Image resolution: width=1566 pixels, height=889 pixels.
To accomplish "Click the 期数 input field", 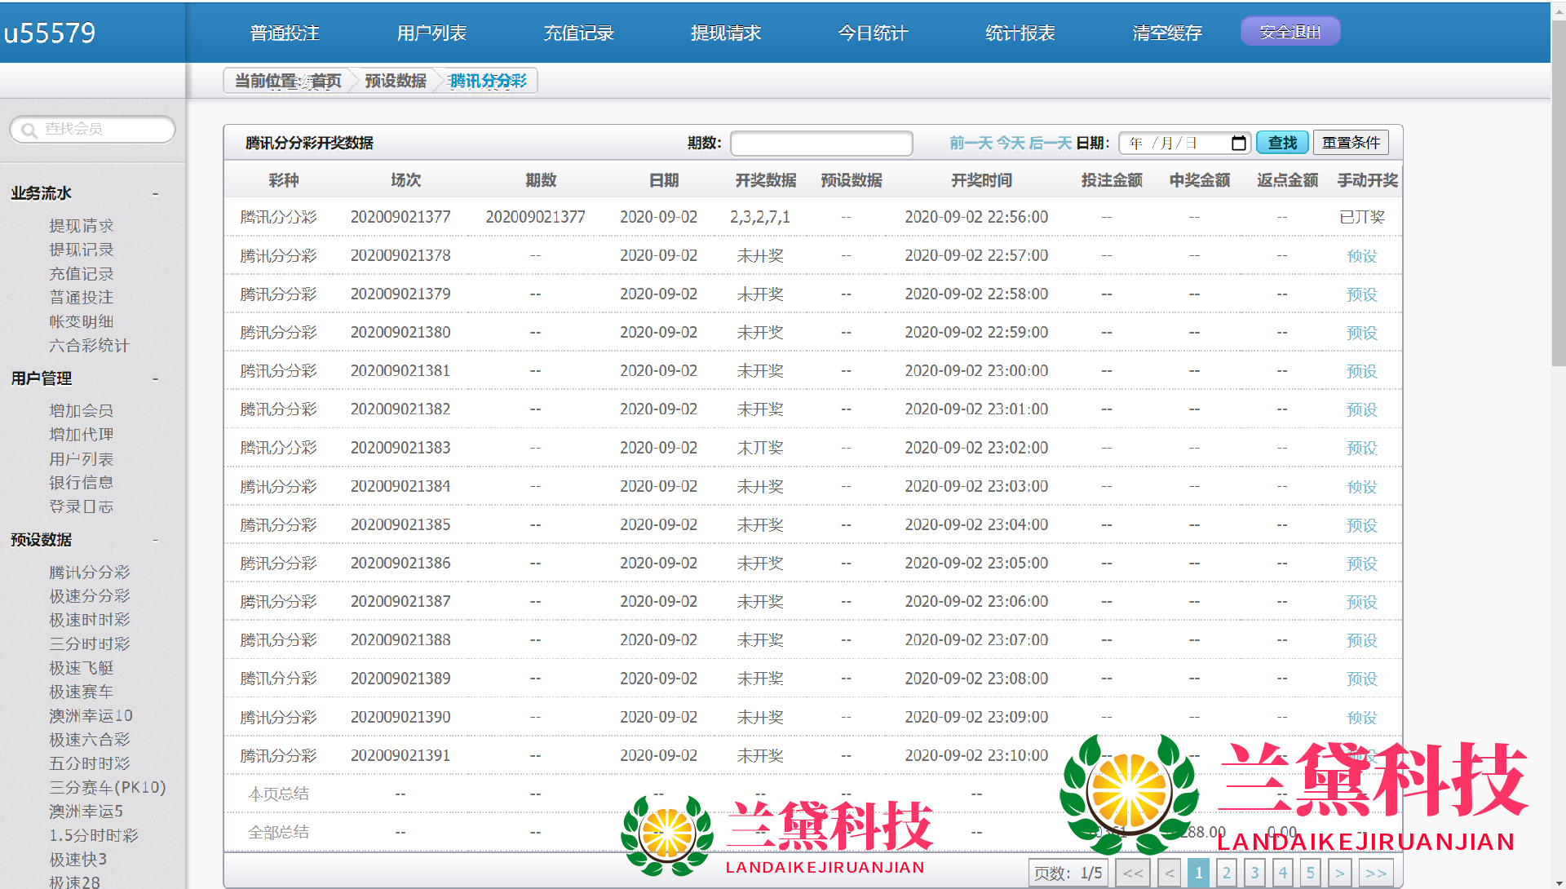I will [x=821, y=144].
